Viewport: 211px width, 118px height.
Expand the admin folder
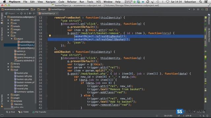tap(8, 20)
